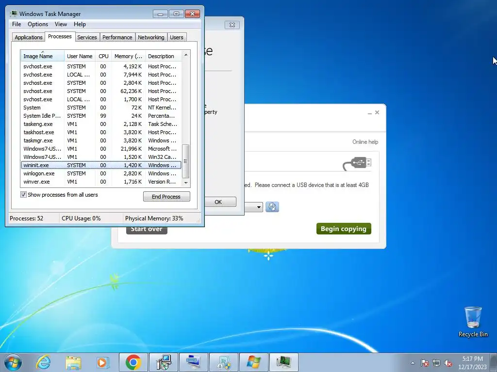The height and width of the screenshot is (372, 497).
Task: Select the winver.exe process row
Action: pos(101,182)
